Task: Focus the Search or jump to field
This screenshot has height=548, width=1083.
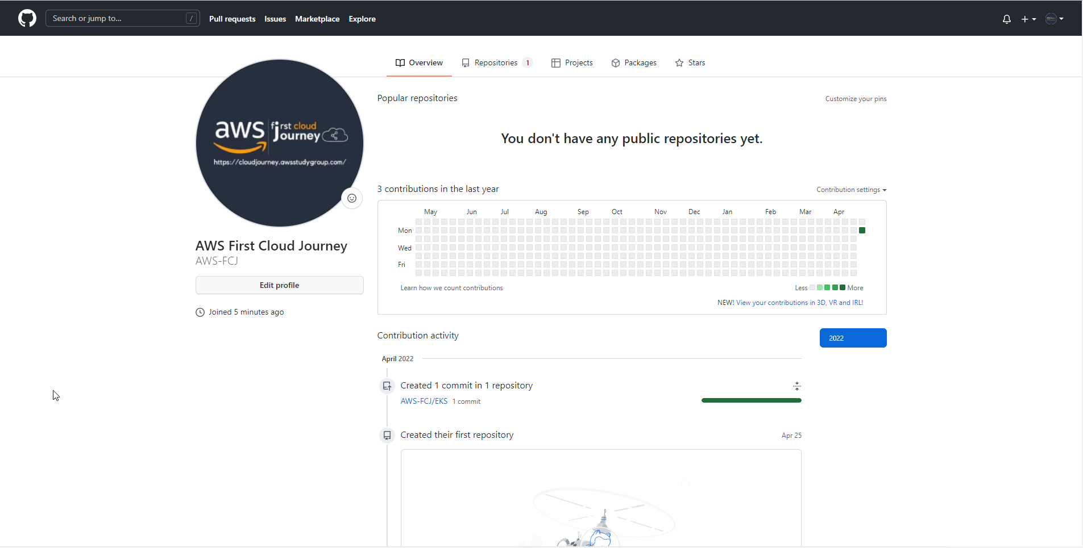Action: coord(123,18)
